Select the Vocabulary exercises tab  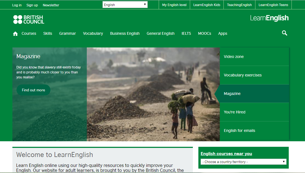pyautogui.click(x=254, y=75)
